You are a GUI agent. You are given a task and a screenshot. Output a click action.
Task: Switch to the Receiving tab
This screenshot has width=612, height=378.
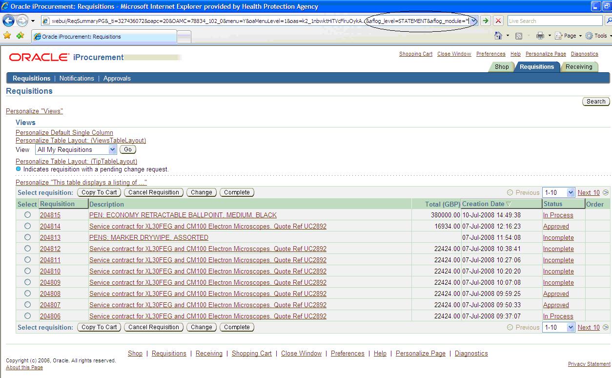pyautogui.click(x=579, y=67)
